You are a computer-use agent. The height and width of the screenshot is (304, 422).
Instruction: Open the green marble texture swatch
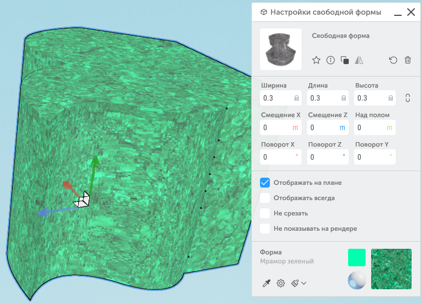[391, 269]
